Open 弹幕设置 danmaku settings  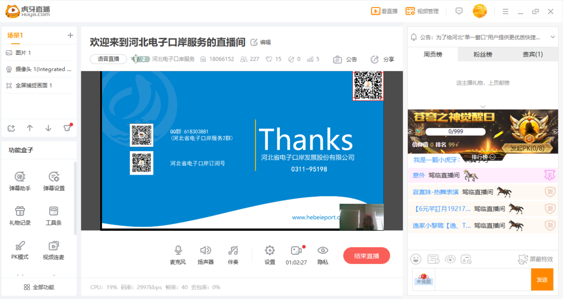pos(54,181)
